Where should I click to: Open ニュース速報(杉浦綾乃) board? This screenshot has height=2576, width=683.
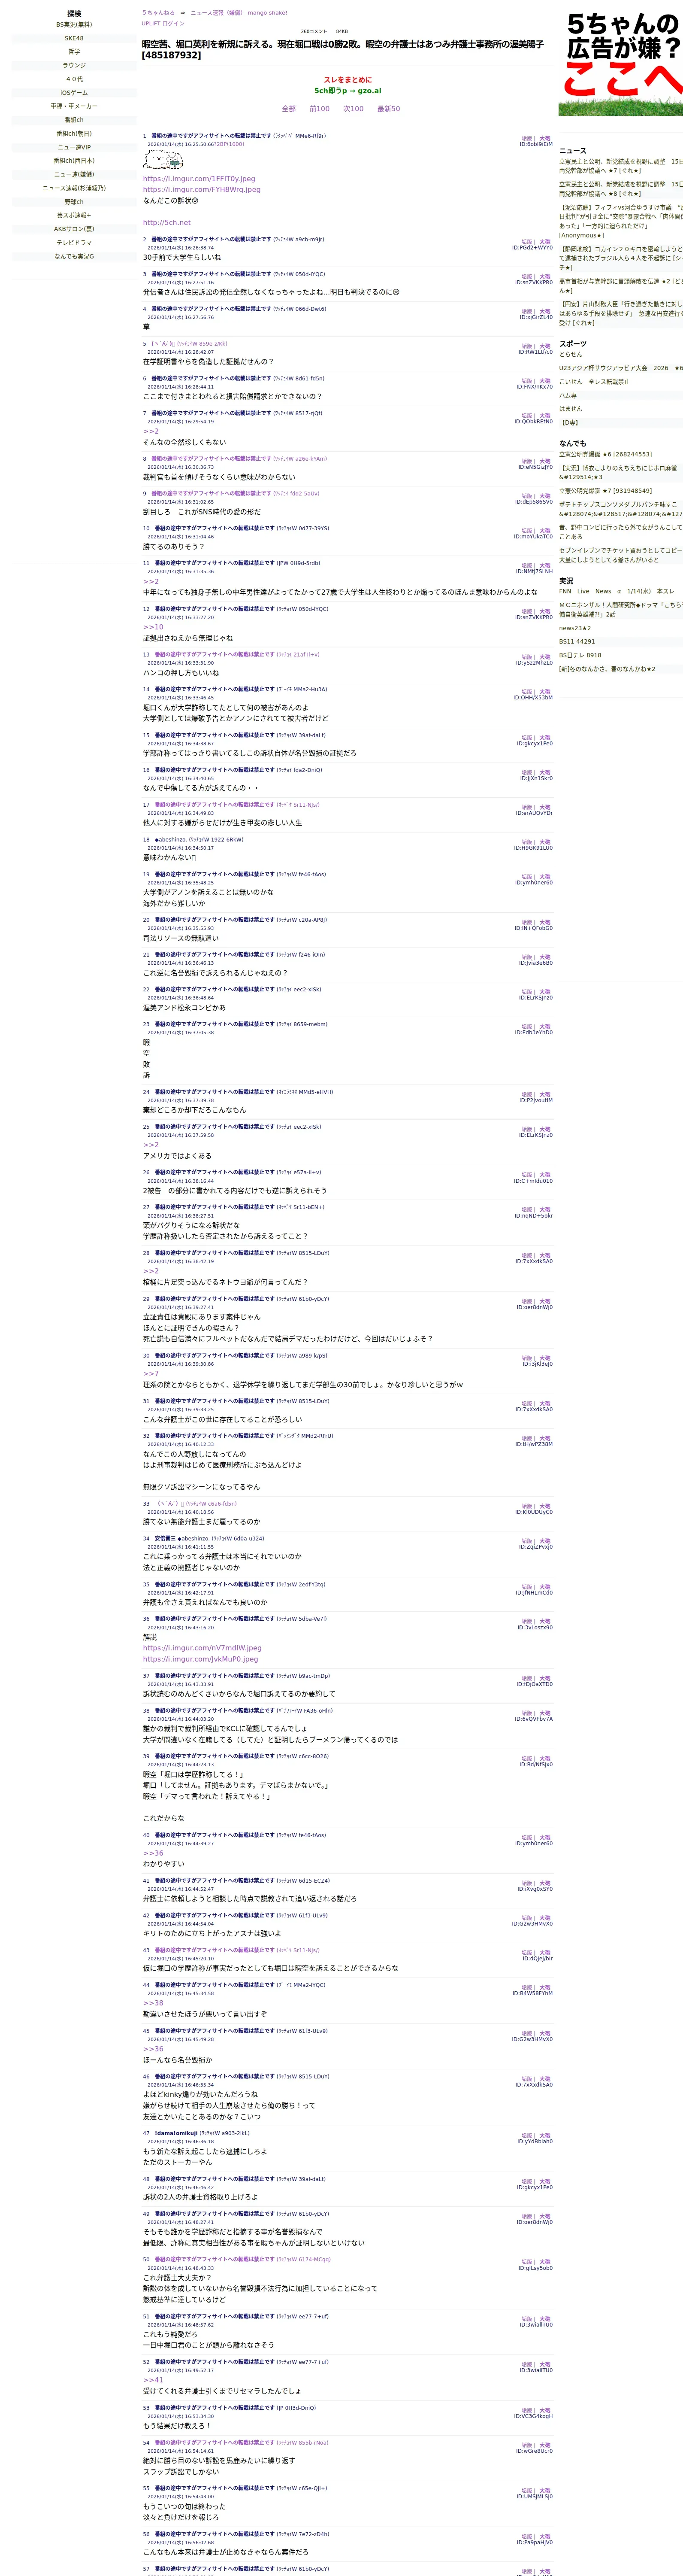(74, 188)
